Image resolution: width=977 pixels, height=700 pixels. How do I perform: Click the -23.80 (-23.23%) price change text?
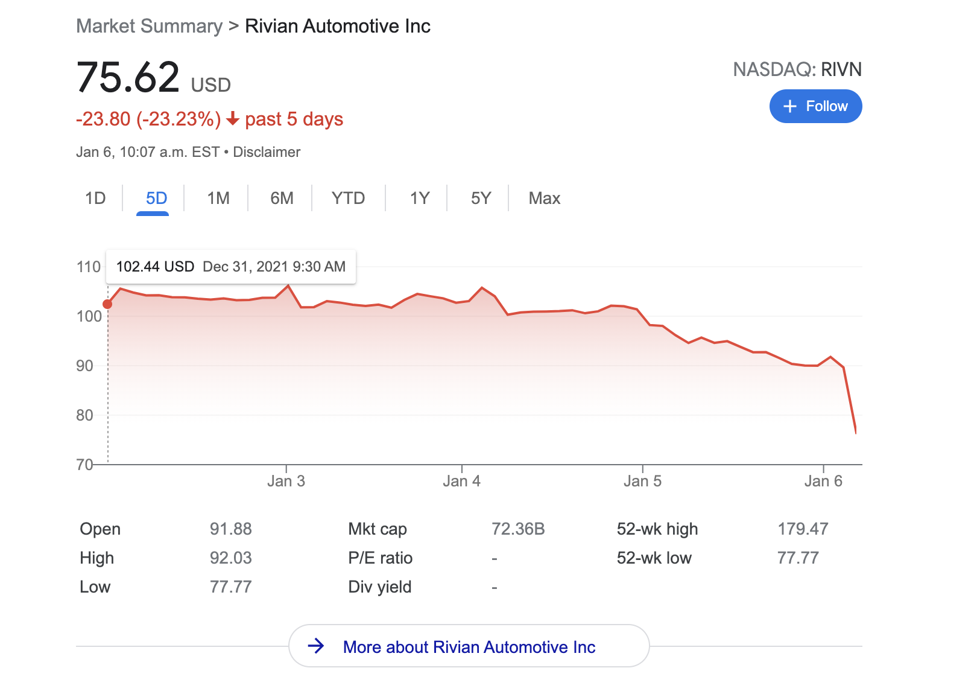coord(148,119)
